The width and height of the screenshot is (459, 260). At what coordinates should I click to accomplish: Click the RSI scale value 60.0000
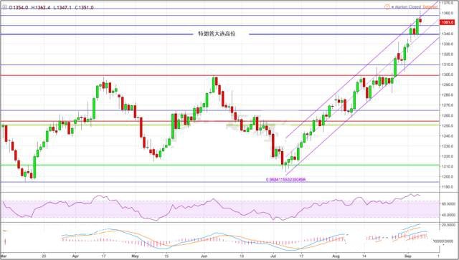tap(448, 204)
